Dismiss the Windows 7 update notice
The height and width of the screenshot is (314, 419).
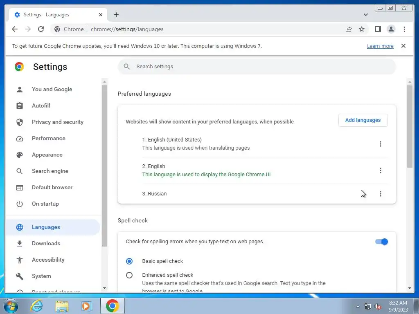(403, 46)
